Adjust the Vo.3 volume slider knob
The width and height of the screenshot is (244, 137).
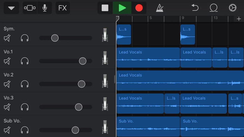(79, 107)
